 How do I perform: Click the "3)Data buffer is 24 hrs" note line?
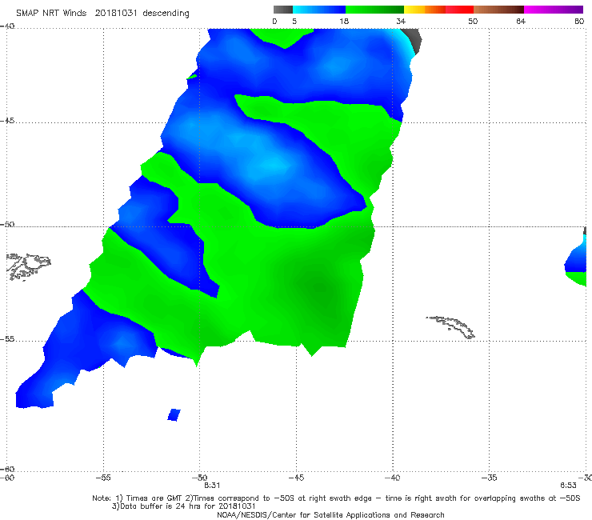184,506
